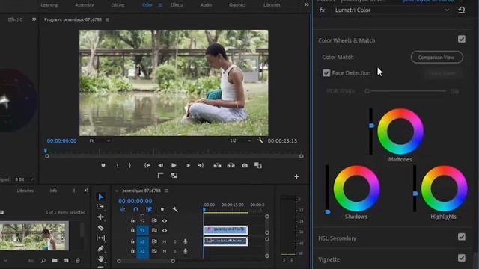Screen dimensions: 479x269
Task: Click the Mark In brace icon
Action: (118, 165)
